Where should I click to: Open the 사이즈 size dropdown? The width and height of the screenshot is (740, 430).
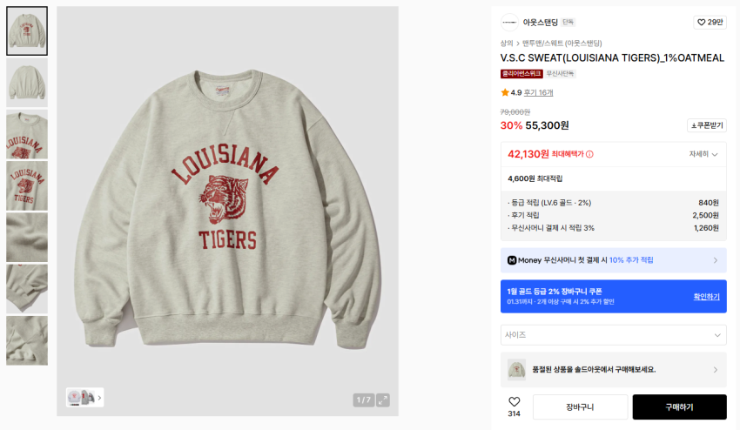(613, 335)
